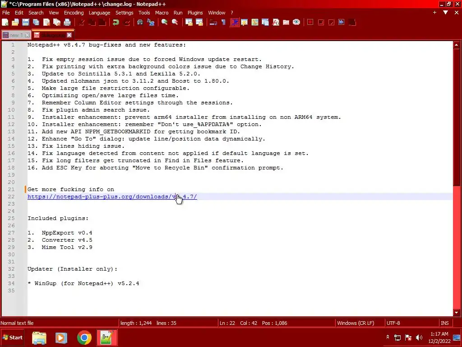Open the Settings menu

click(125, 13)
